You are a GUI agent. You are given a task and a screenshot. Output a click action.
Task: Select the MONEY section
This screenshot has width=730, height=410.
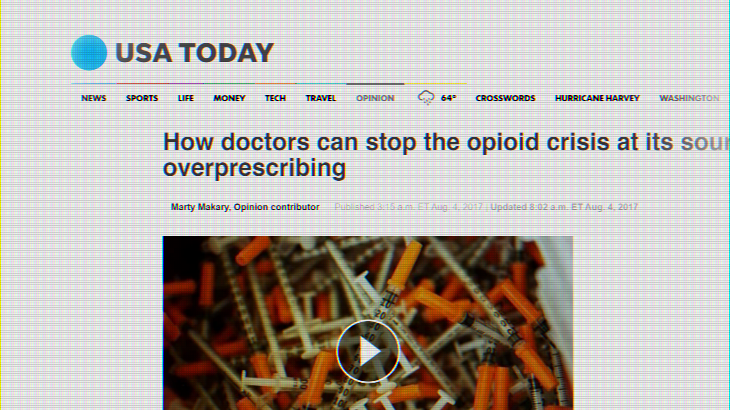(229, 98)
